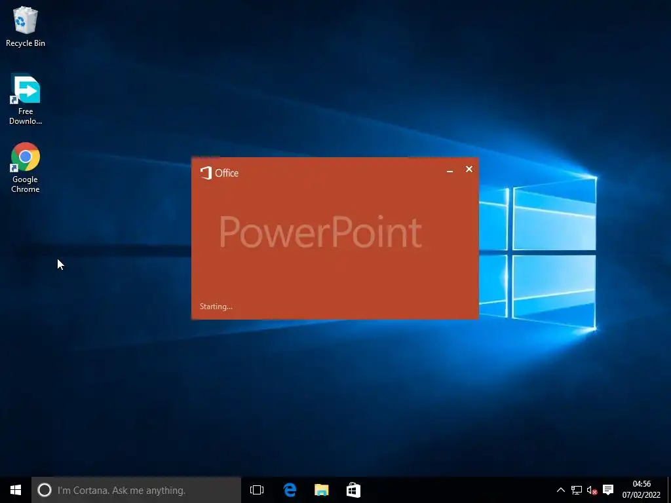Click the Office logo on the splash

[219, 173]
